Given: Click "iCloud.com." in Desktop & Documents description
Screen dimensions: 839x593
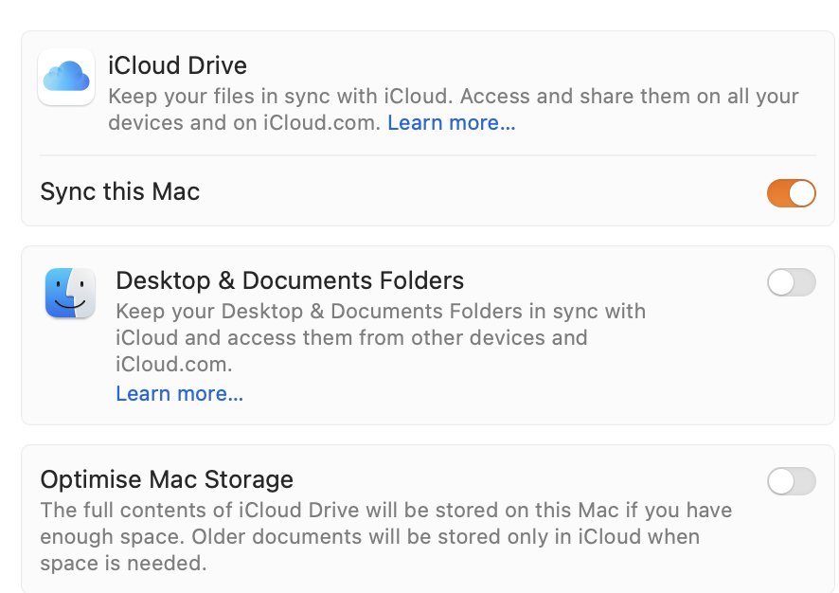Looking at the screenshot, I should (173, 365).
